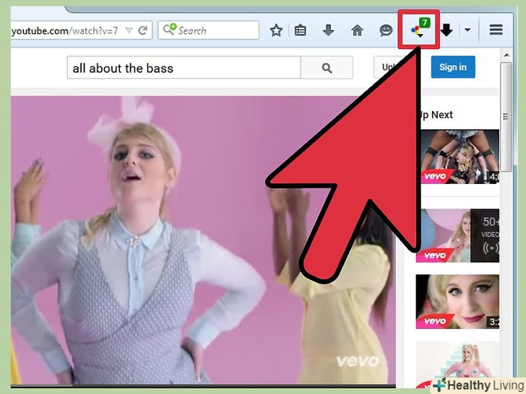
Task: Focus the browser Search box
Action: [208, 30]
